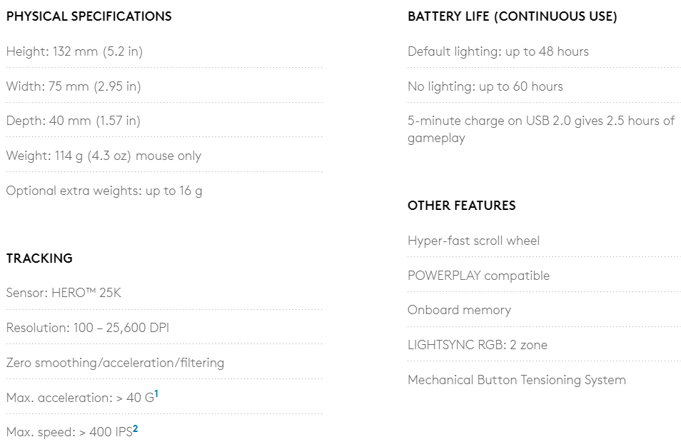This screenshot has height=442, width=681.
Task: Click the Depth: 40 mm specification text
Action: (74, 121)
